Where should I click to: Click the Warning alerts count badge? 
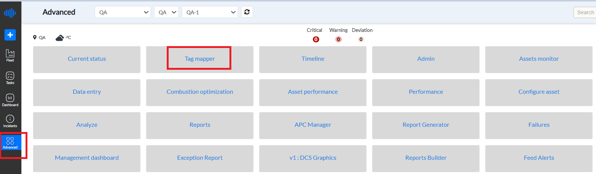[x=338, y=39]
